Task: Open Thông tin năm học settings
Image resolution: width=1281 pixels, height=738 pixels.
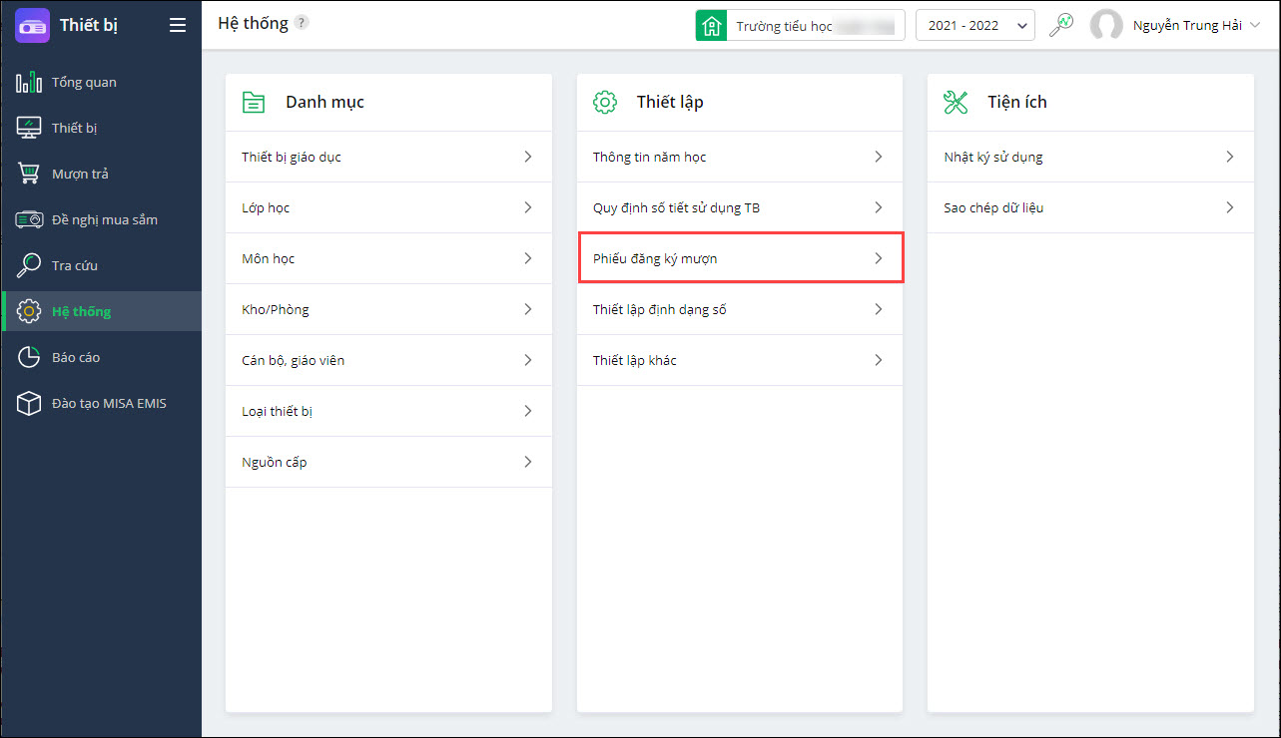Action: pos(739,157)
